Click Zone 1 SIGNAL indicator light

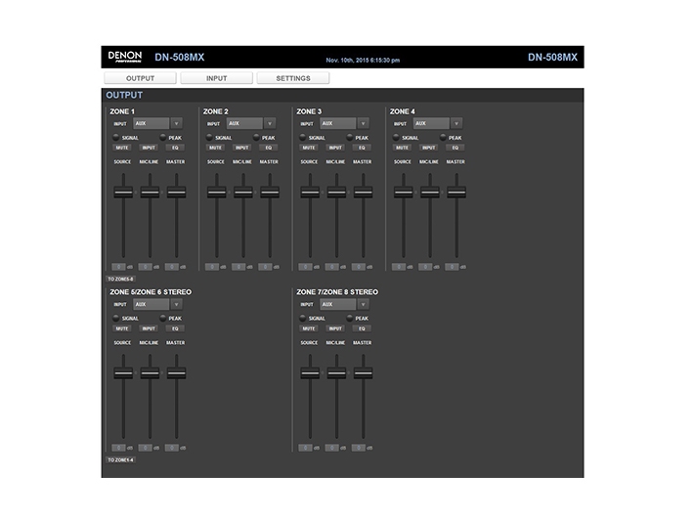tap(116, 137)
